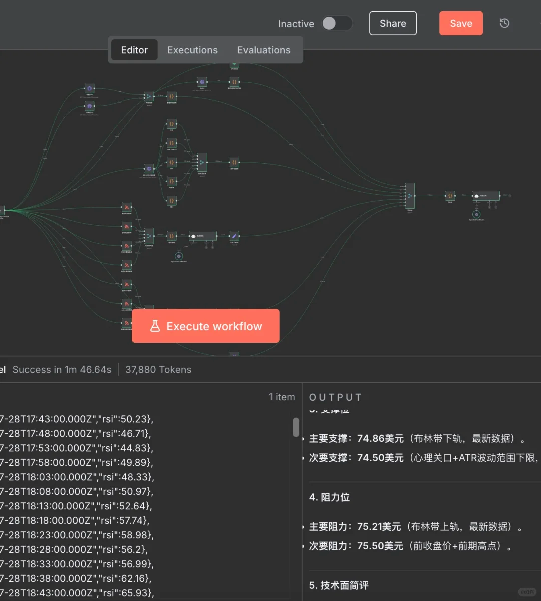Select the OpenAI Chat Model circular node
Viewport: 541px width, 601px height.
pos(476,214)
